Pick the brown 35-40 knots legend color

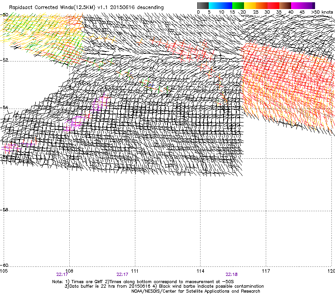click(x=285, y=5)
